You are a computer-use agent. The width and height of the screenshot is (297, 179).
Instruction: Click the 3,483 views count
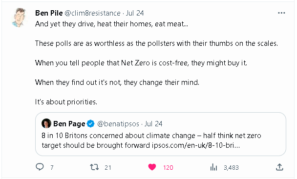click(x=231, y=167)
